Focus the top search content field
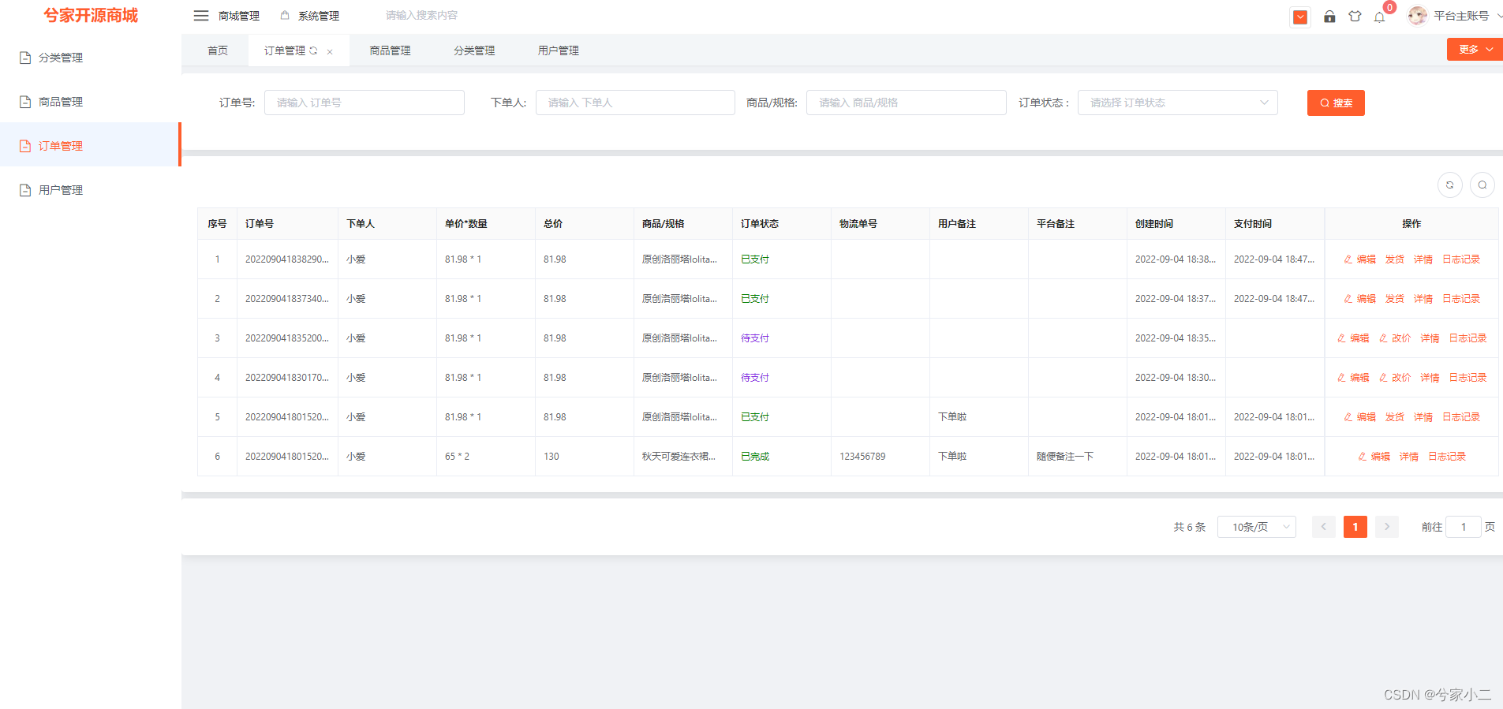The height and width of the screenshot is (709, 1503). pyautogui.click(x=421, y=16)
